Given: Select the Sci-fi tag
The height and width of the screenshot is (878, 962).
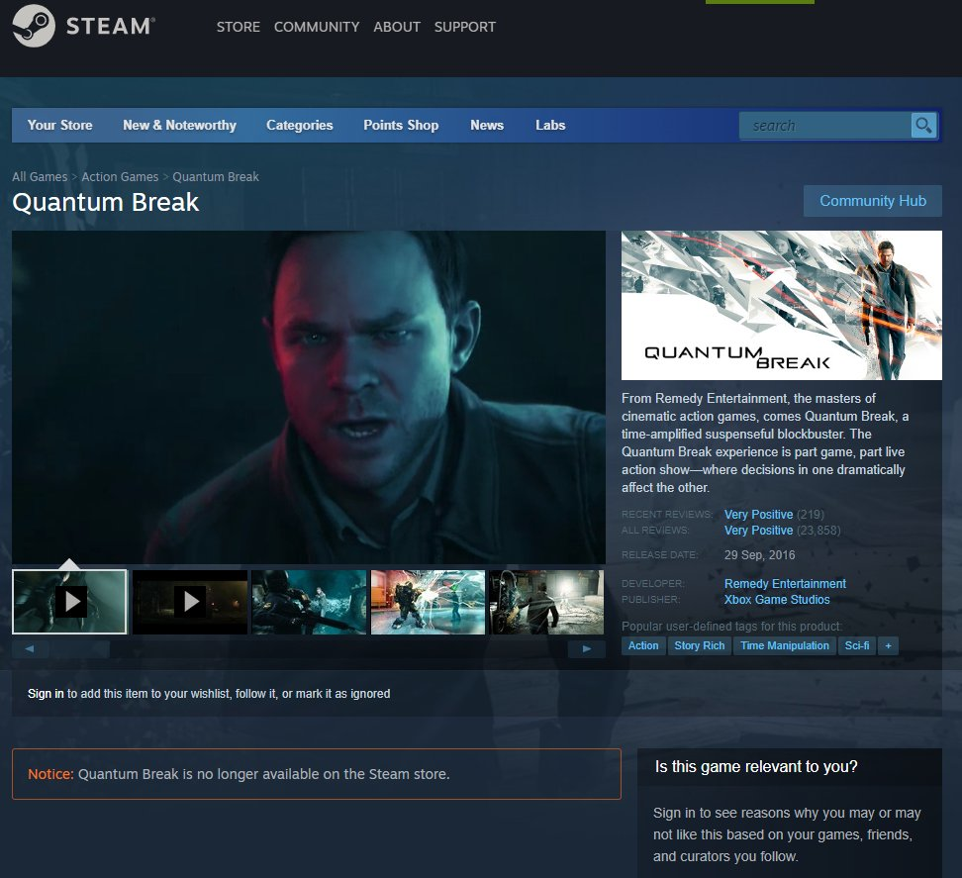Looking at the screenshot, I should [x=856, y=645].
